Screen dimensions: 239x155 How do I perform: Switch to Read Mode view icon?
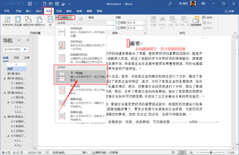pyautogui.click(x=173, y=152)
